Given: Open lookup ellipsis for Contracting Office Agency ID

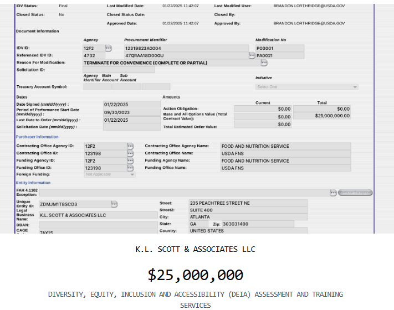Looking at the screenshot, I should coord(130,146).
